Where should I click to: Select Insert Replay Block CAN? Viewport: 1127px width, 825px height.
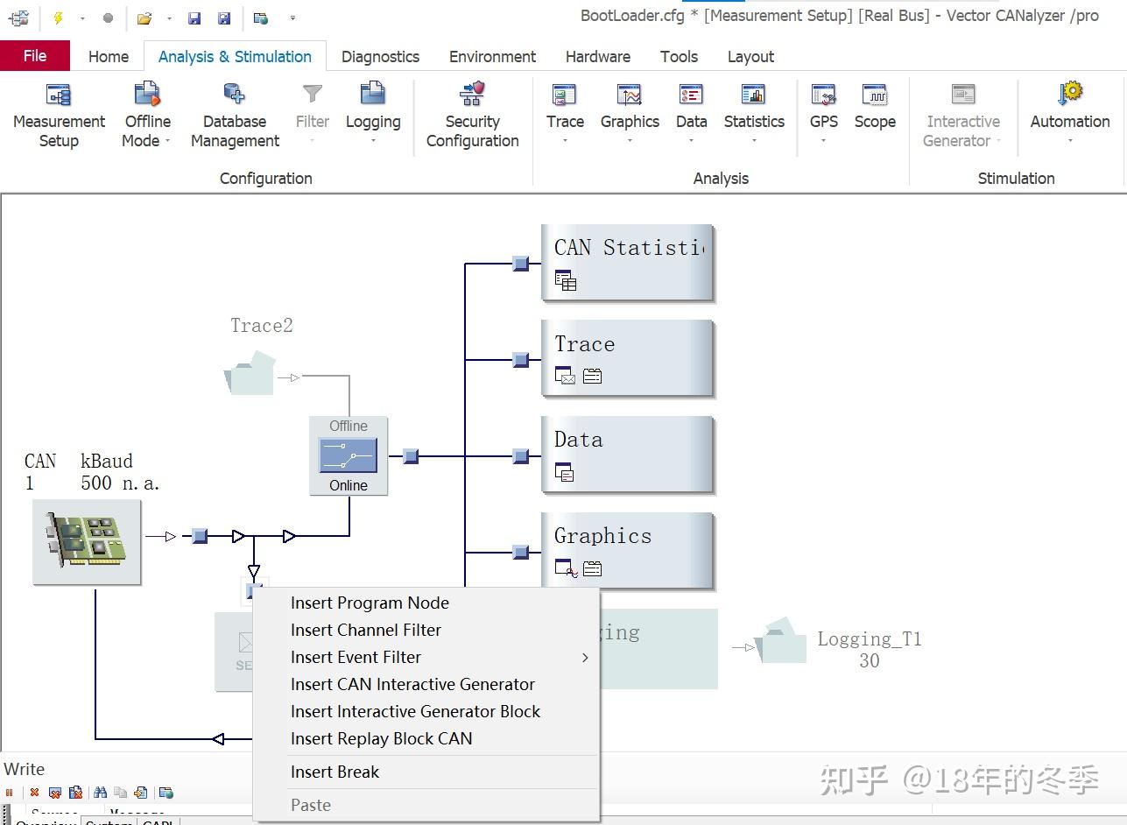click(x=381, y=738)
